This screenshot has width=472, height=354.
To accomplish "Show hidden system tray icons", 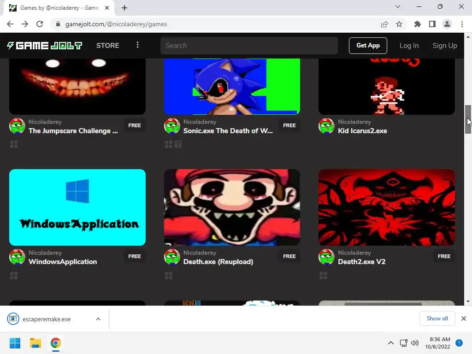I will click(391, 343).
